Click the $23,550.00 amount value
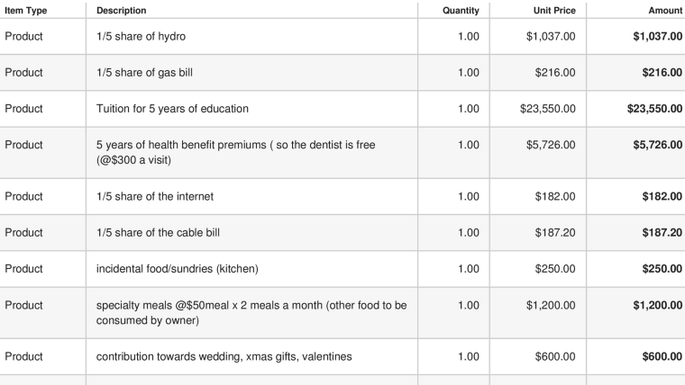 pos(654,109)
